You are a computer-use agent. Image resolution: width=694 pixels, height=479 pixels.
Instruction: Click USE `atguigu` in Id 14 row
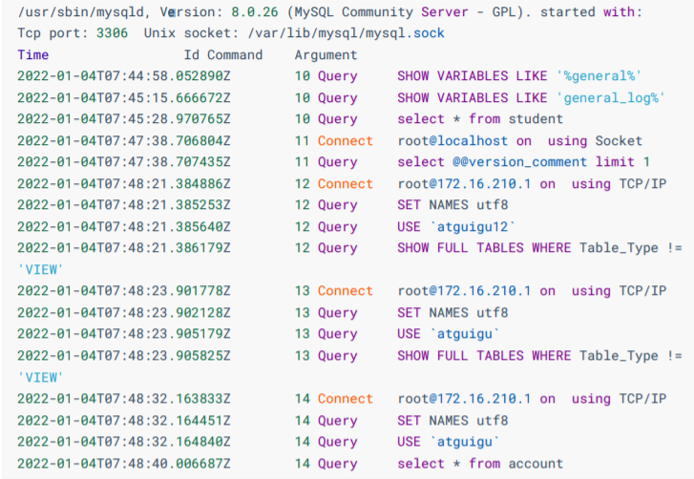point(449,442)
